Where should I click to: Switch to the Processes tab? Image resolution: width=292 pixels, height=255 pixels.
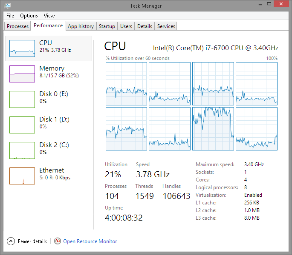point(18,26)
